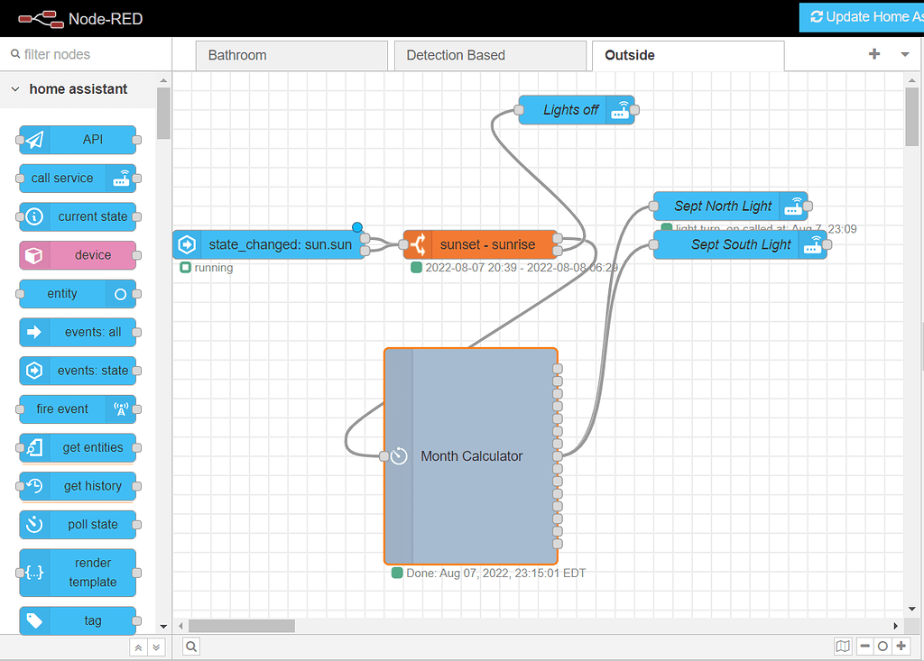Collapse all palette categories with double chevron
The width and height of the screenshot is (924, 661).
pyautogui.click(x=137, y=647)
